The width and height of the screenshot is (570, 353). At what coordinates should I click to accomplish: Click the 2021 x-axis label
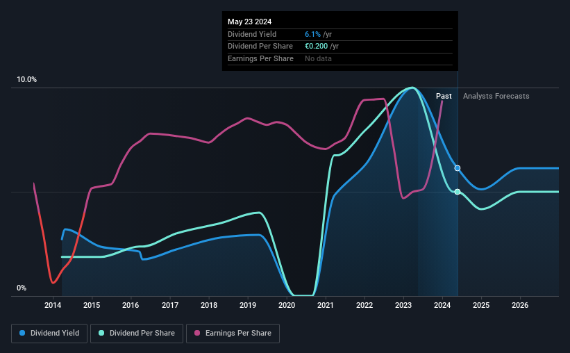(x=326, y=305)
